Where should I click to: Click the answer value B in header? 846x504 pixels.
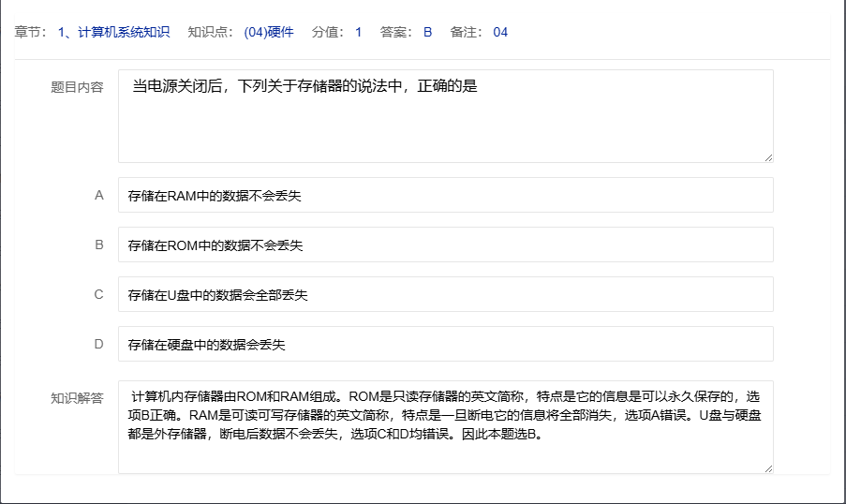click(427, 32)
